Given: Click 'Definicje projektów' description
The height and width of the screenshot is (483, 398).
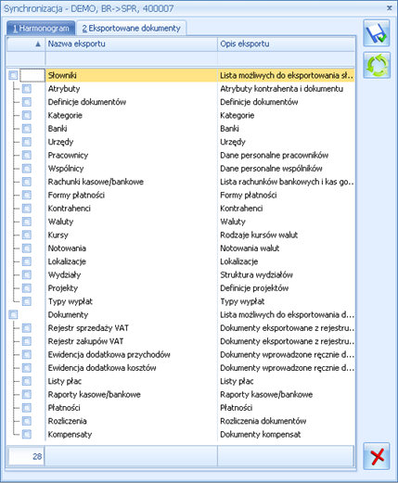Looking at the screenshot, I should click(x=254, y=288).
